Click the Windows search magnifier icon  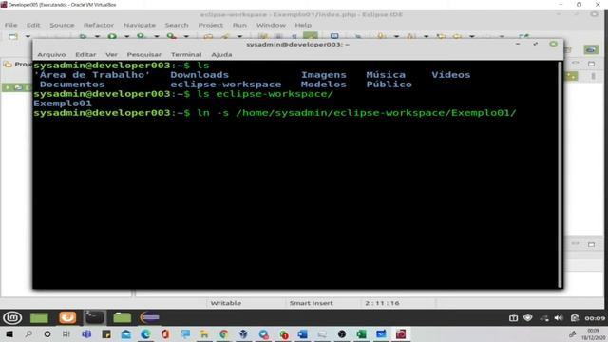(28, 333)
